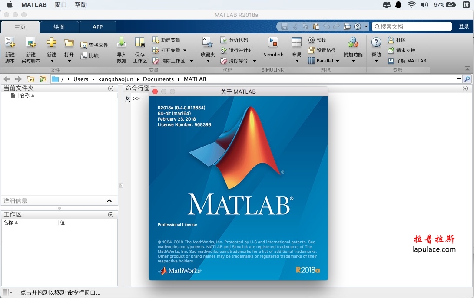The height and width of the screenshot is (298, 474).
Task: Open the 帮助 menu in menu bar
Action: (x=81, y=5)
